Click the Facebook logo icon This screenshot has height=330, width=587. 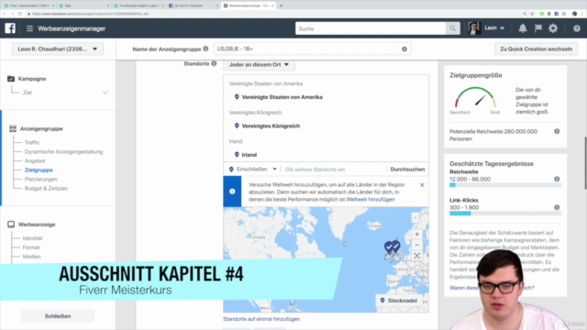point(10,28)
